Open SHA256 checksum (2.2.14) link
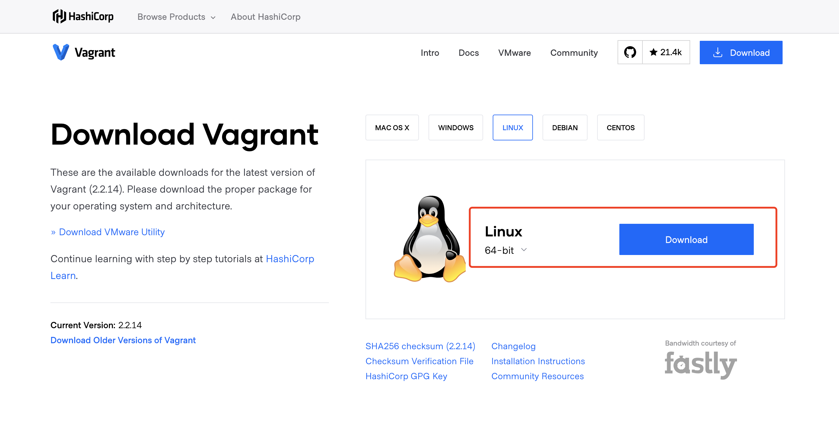Viewport: 839px width, 423px height. click(420, 346)
